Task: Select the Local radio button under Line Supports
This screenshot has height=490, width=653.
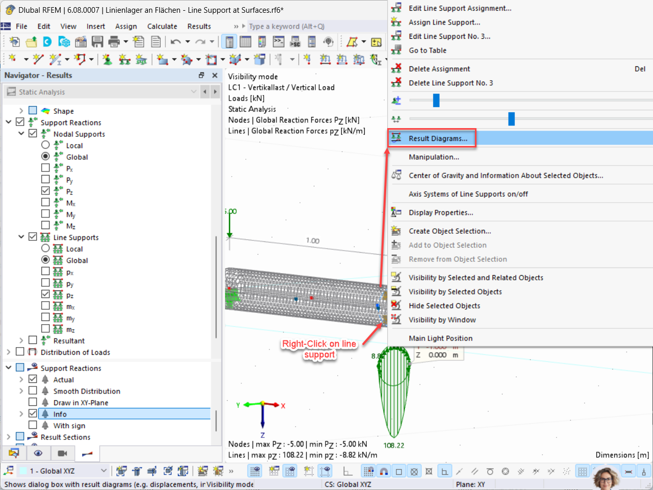Action: tap(45, 249)
